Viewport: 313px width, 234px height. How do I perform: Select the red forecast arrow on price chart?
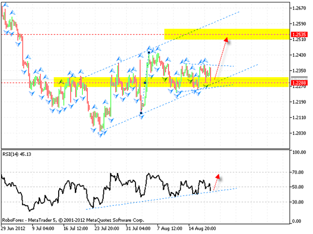[x=221, y=59]
